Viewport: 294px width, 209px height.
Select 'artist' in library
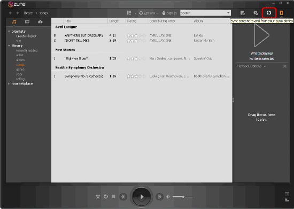[x=20, y=55]
